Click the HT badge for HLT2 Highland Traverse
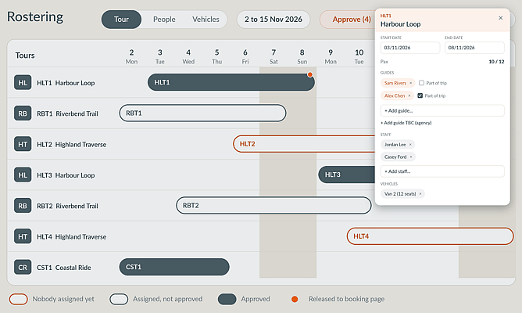Viewport: 522px width, 313px height. (23, 144)
